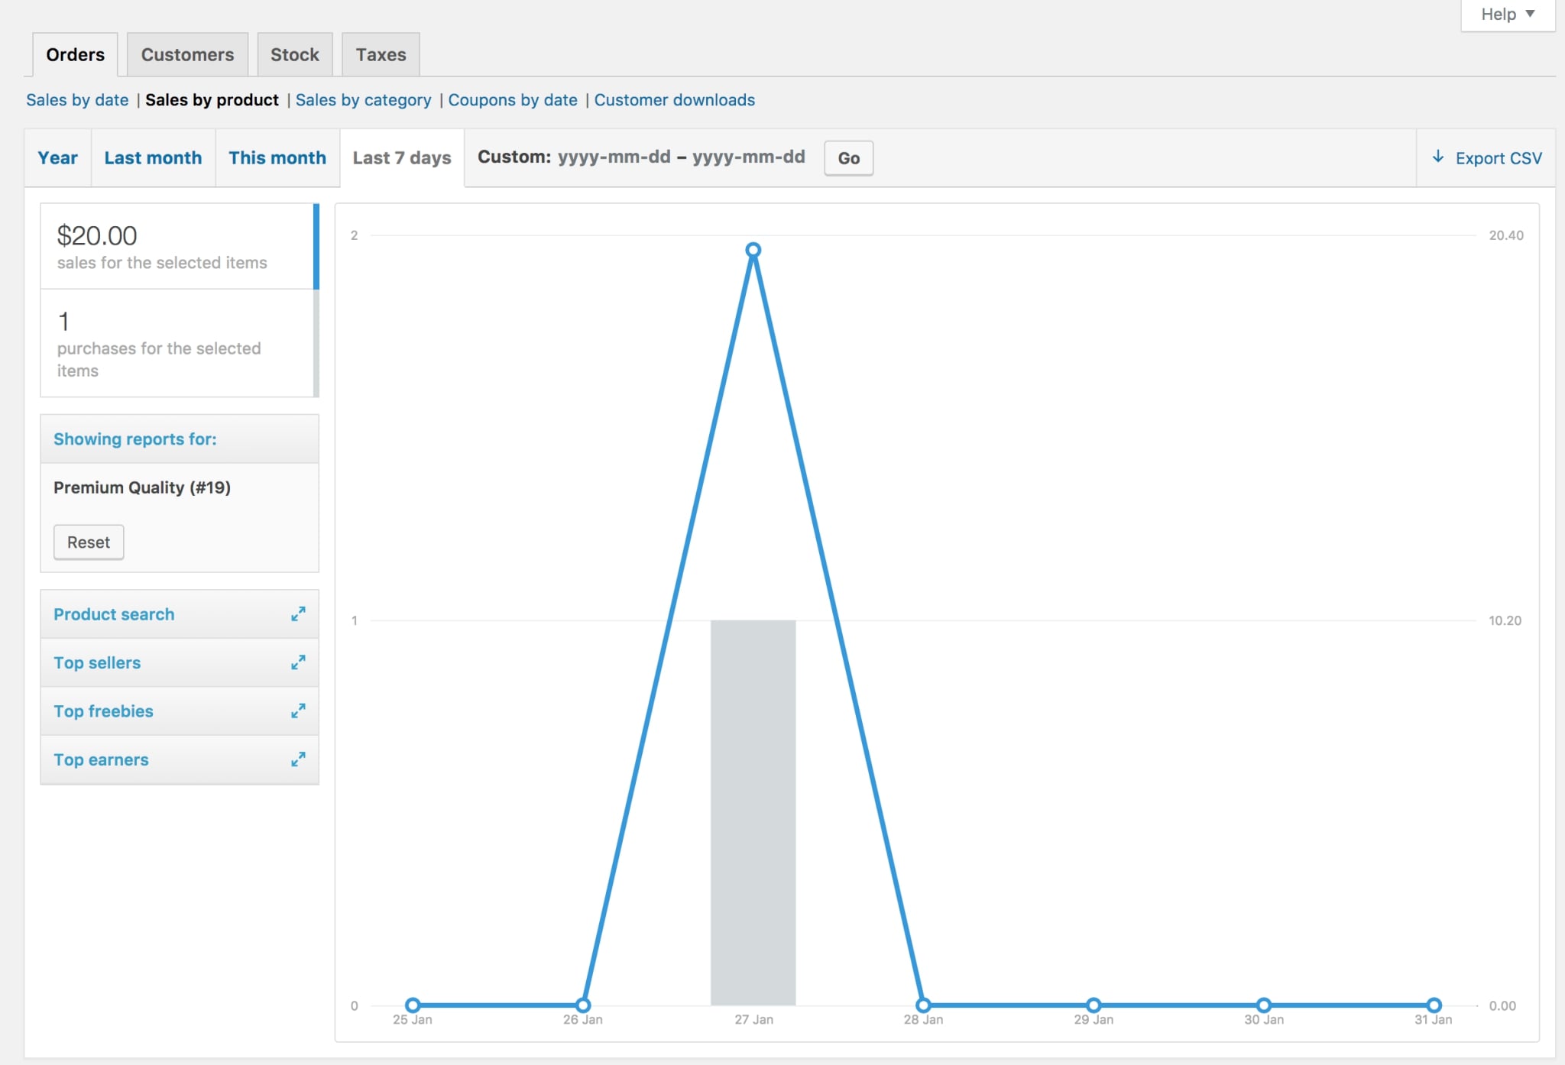1565x1065 pixels.
Task: Click the Sales by category link
Action: point(364,99)
